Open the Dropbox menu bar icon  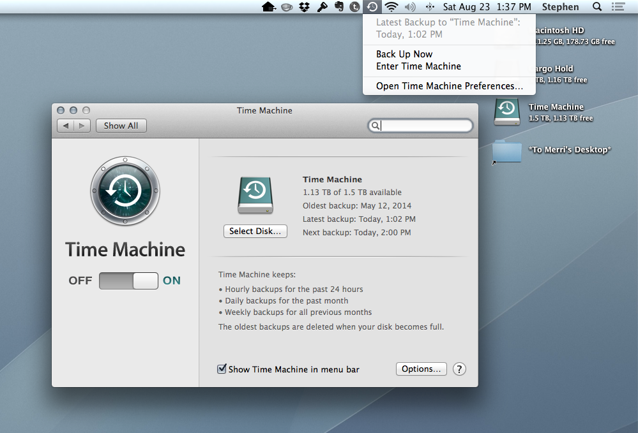304,7
